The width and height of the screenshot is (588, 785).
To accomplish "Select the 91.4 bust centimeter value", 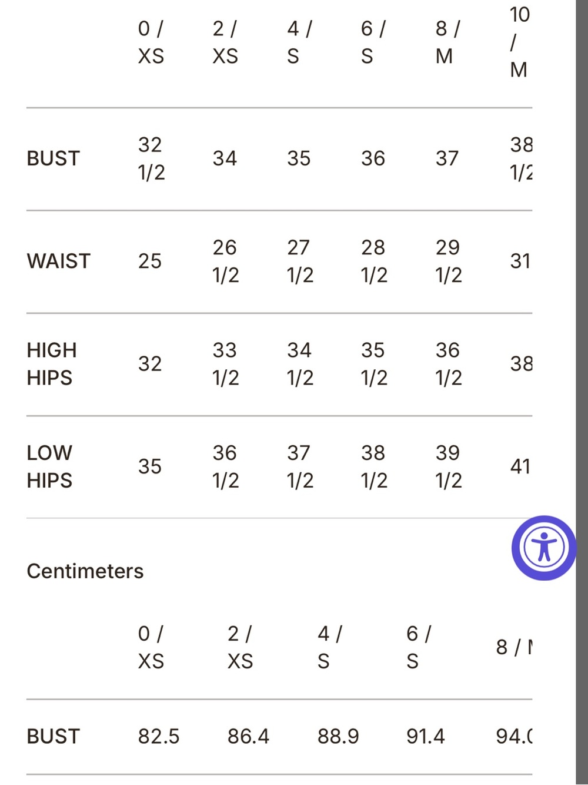I will pos(426,736).
